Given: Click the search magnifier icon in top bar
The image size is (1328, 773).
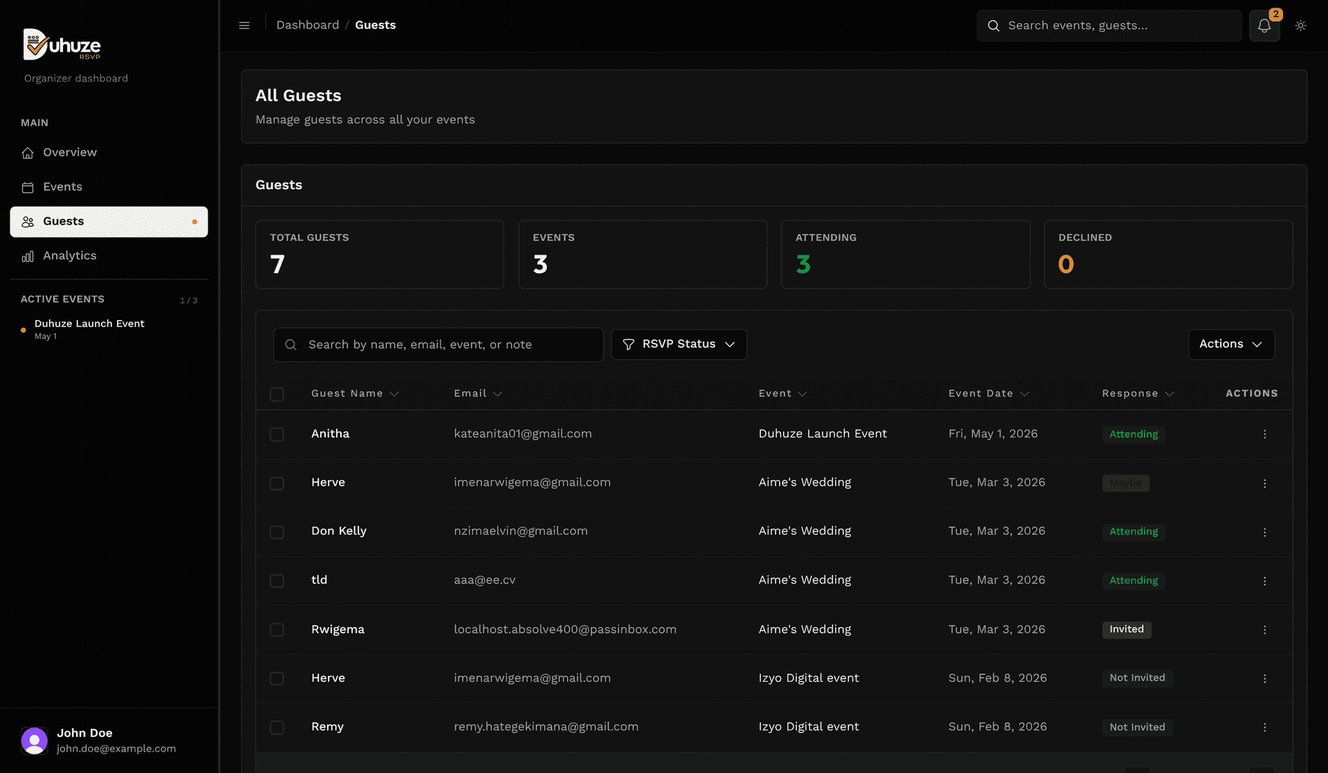Looking at the screenshot, I should [x=993, y=26].
